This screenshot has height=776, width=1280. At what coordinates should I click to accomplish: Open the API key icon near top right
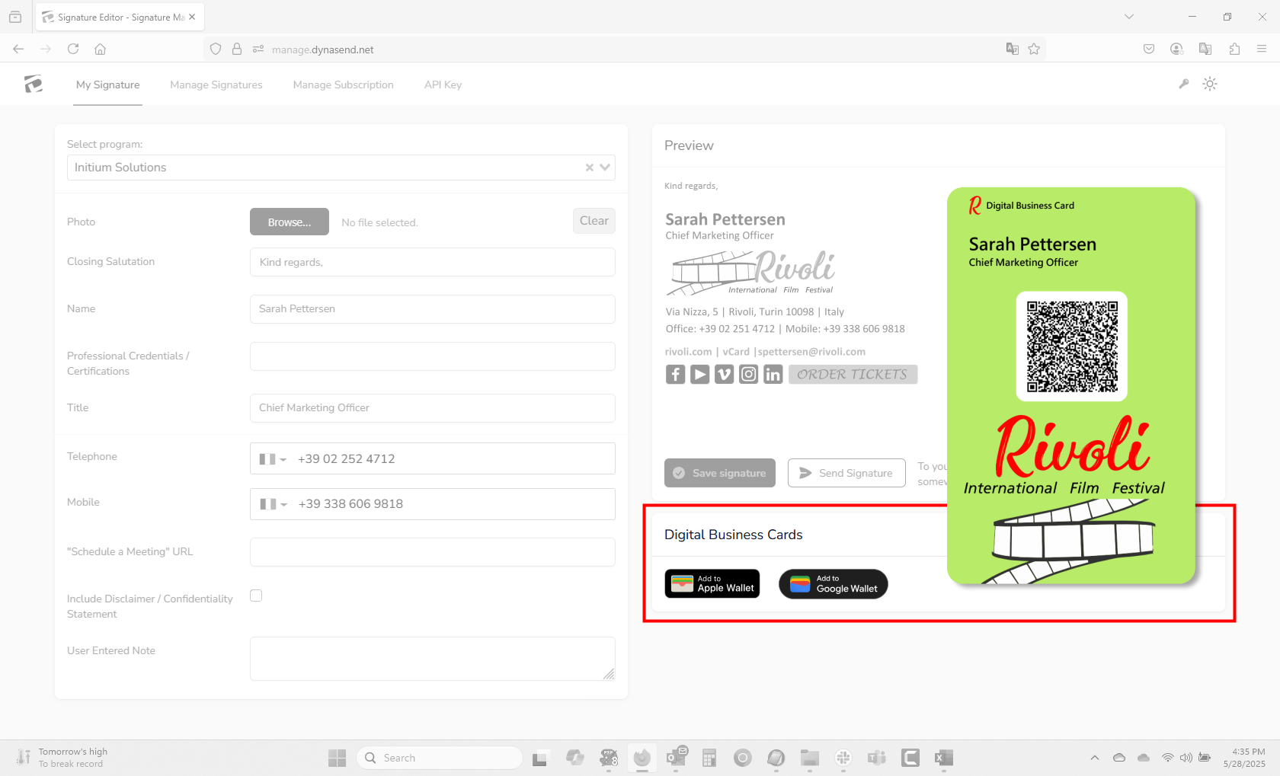[1183, 84]
